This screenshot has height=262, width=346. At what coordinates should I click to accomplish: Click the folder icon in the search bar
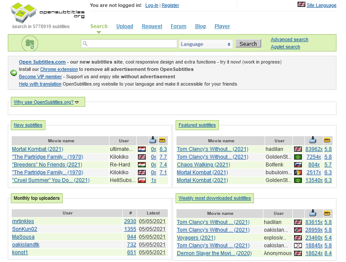tap(30, 43)
